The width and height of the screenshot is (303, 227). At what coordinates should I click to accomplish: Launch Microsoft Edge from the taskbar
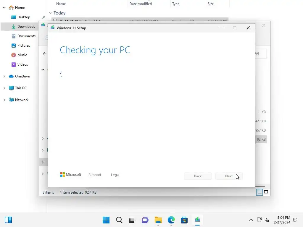(171, 220)
